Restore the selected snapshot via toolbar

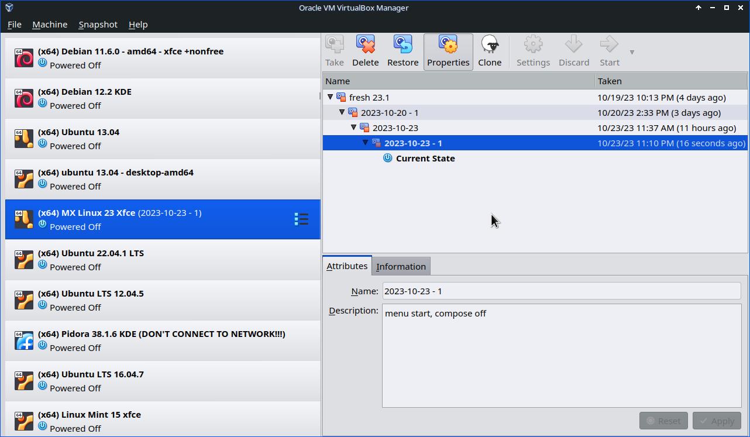[x=403, y=51]
